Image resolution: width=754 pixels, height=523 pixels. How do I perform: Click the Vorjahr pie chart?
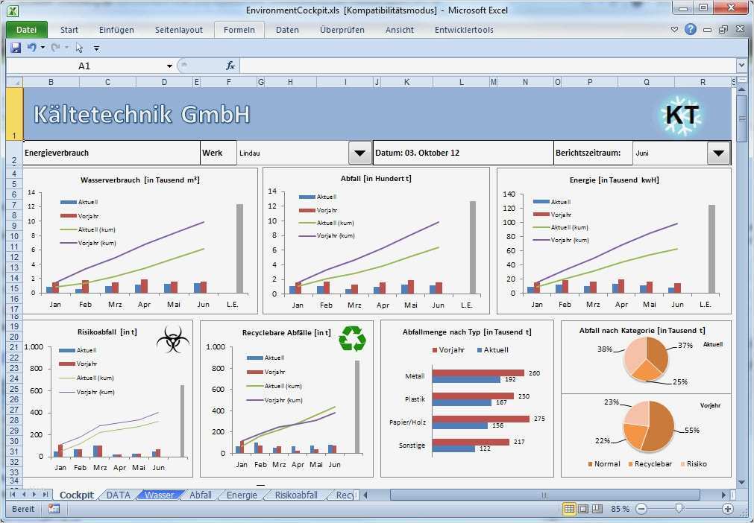[x=649, y=426]
